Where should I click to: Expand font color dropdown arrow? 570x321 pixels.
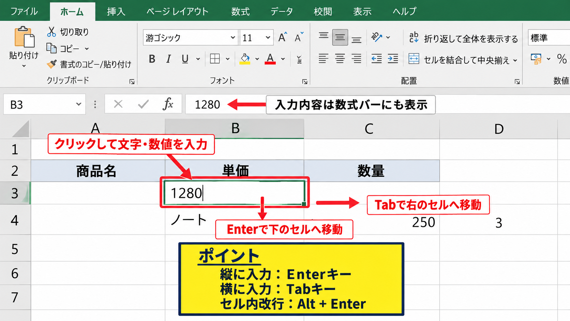(283, 59)
